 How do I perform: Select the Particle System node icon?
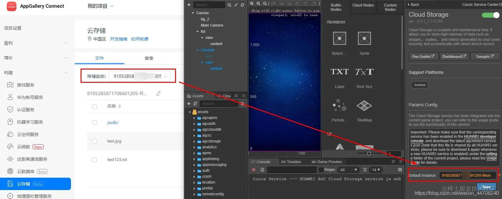[339, 105]
